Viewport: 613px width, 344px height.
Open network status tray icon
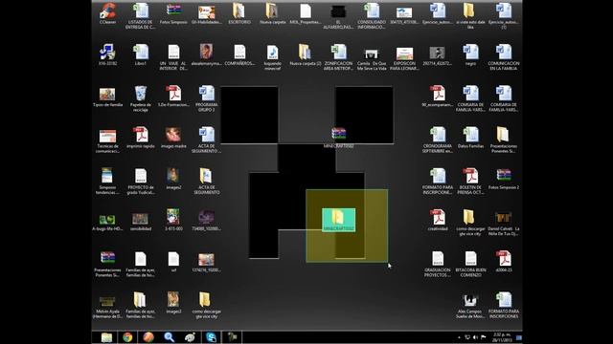[467, 337]
